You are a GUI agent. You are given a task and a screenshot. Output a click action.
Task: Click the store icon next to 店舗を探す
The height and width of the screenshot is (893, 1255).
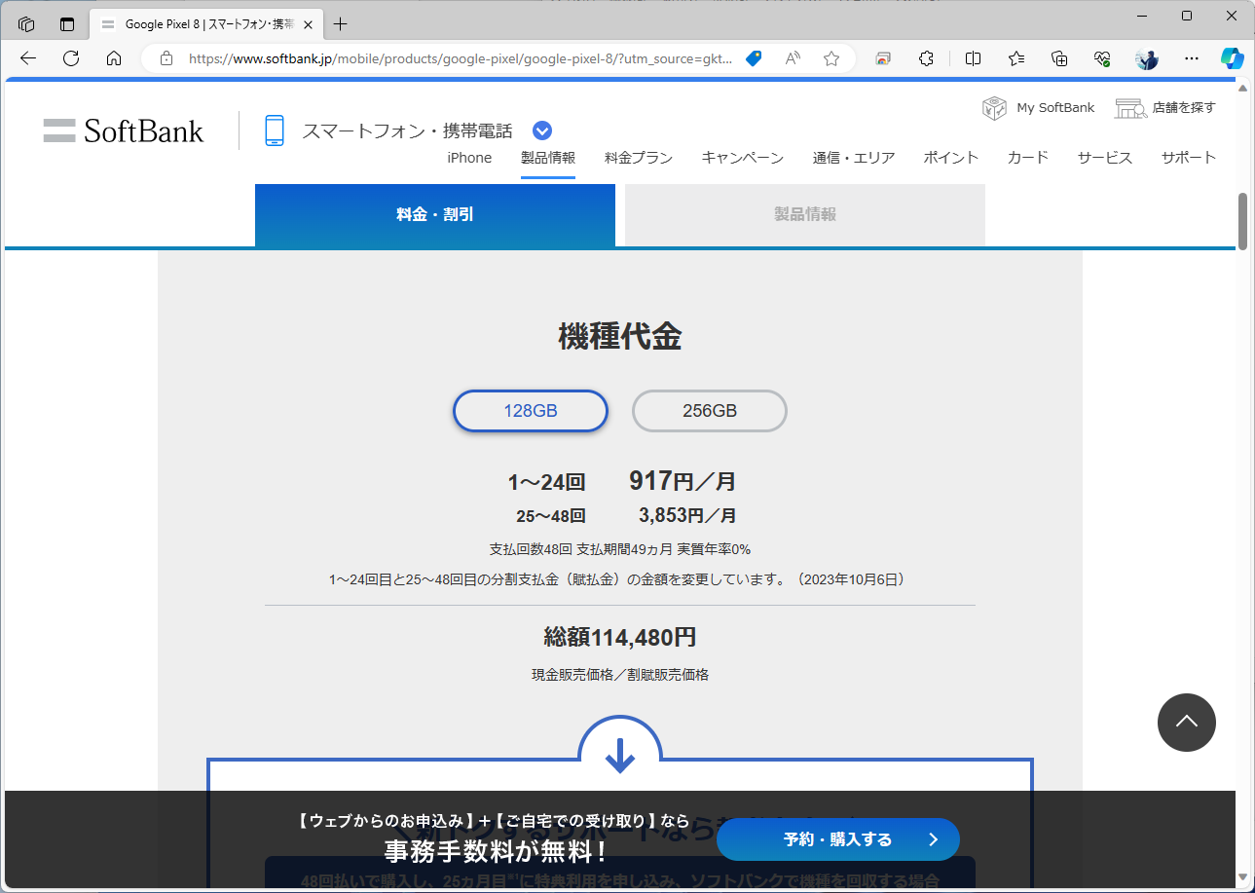[x=1129, y=108]
